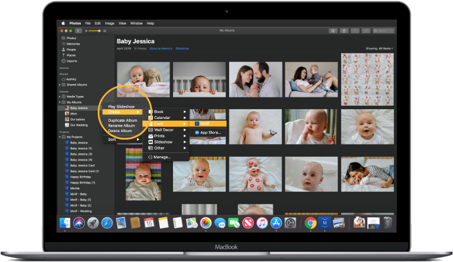Collapse the My Projects disclosure triangle
453x262 pixels.
pyautogui.click(x=60, y=137)
